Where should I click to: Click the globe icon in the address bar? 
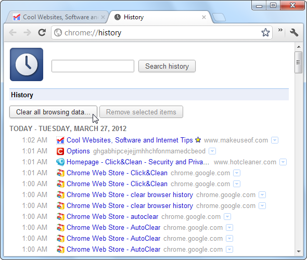[x=58, y=32]
